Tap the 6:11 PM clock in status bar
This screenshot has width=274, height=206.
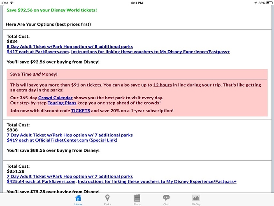point(137,2)
